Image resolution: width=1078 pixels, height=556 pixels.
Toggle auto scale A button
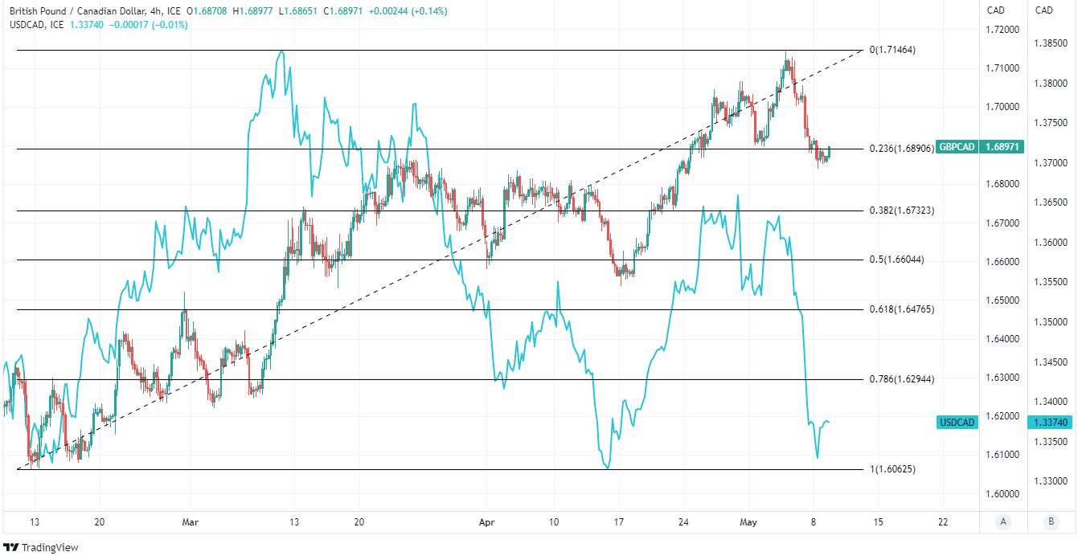(1002, 521)
